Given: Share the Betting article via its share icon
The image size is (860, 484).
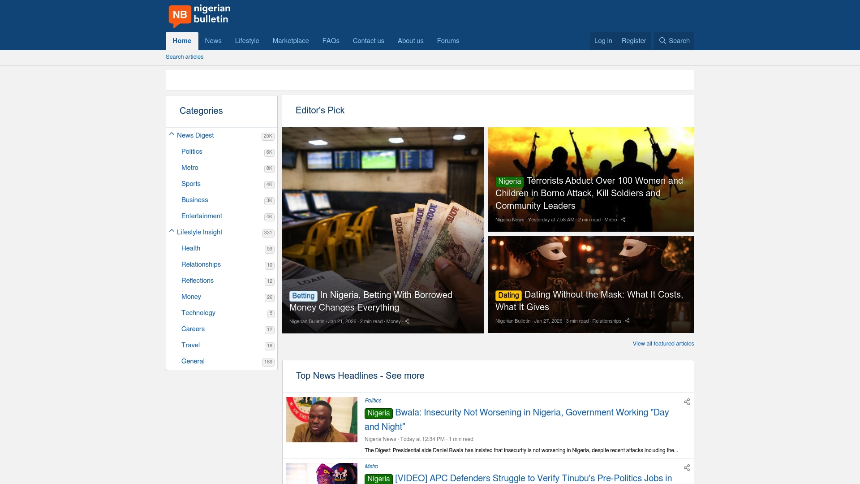Looking at the screenshot, I should click(x=407, y=321).
